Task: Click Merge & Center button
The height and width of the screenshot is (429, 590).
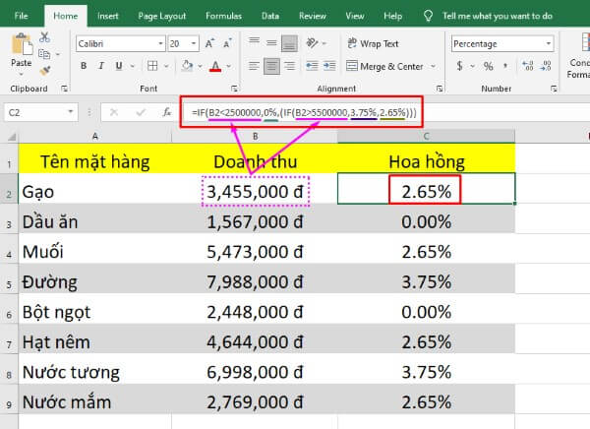Action: coord(384,66)
